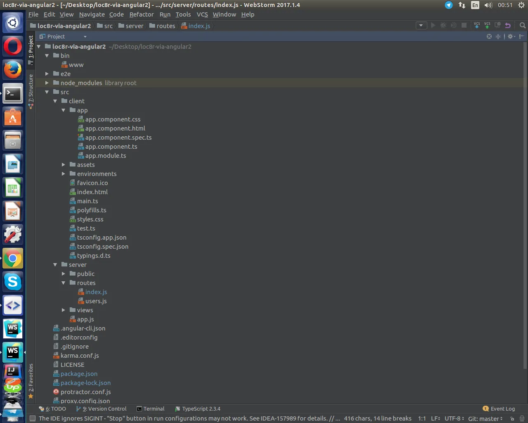Open the Window menu

224,14
